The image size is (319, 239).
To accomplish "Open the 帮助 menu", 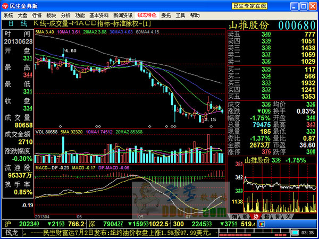I will [x=195, y=15].
